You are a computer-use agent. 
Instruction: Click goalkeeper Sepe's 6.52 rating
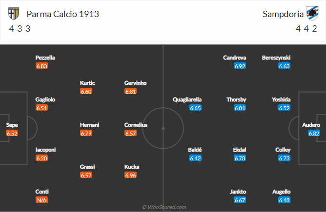pos(12,133)
